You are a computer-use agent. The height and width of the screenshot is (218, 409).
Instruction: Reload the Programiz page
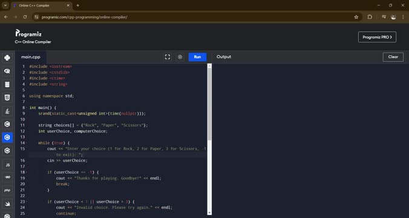25,17
